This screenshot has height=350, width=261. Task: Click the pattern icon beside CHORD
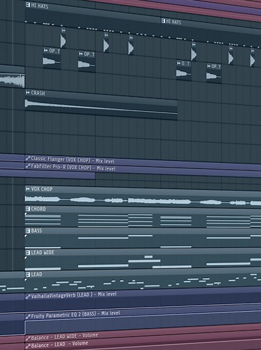pos(28,209)
